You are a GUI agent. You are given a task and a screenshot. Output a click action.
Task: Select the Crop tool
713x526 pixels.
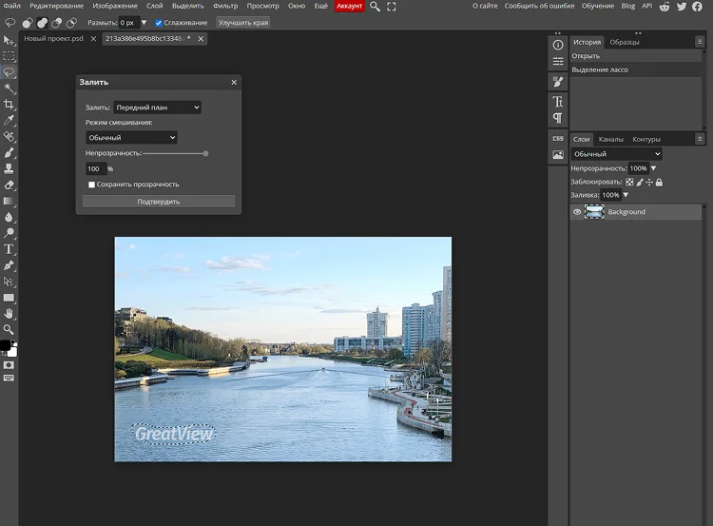click(10, 105)
